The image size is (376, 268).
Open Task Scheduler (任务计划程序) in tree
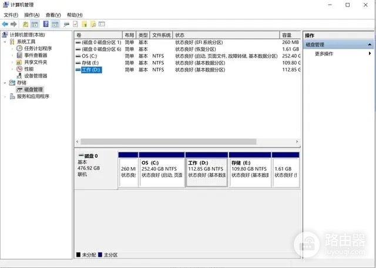coord(38,49)
